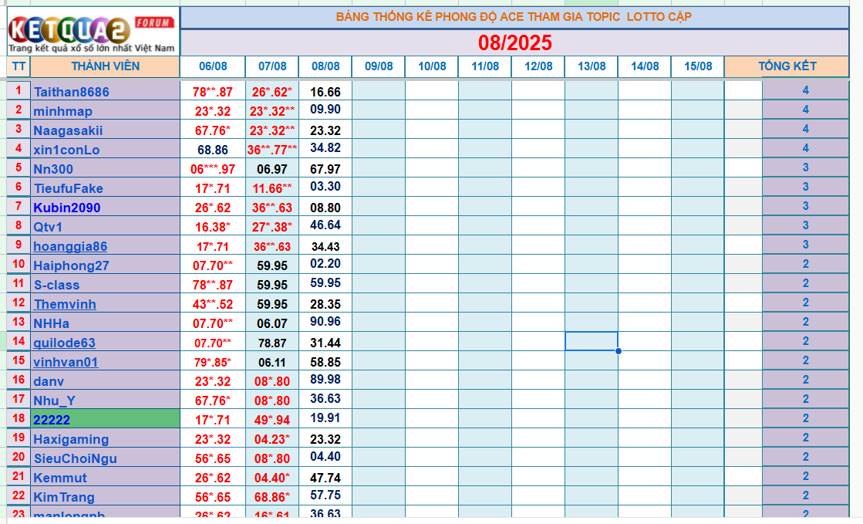Click member name 'TieufuFake'
863x524 pixels.
tap(68, 188)
